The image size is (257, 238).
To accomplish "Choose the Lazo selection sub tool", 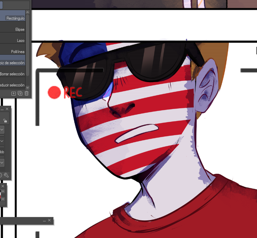I will click(x=12, y=38).
